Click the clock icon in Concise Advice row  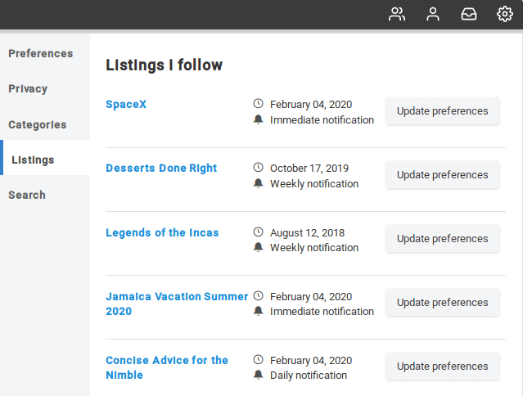pyautogui.click(x=258, y=359)
